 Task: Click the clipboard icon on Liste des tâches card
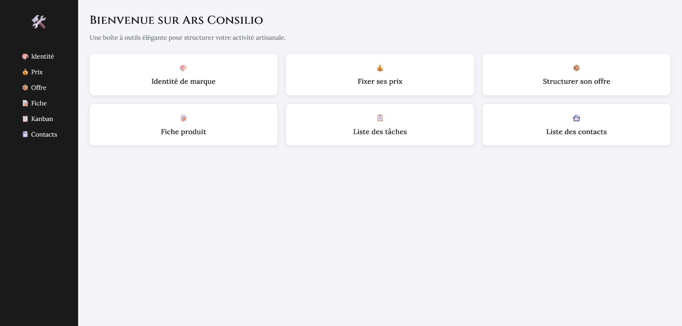pyautogui.click(x=380, y=118)
